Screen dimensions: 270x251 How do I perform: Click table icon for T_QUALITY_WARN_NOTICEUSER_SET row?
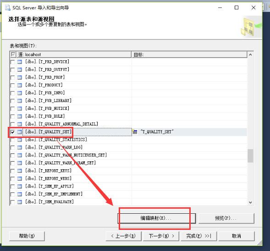pyautogui.click(x=20, y=155)
